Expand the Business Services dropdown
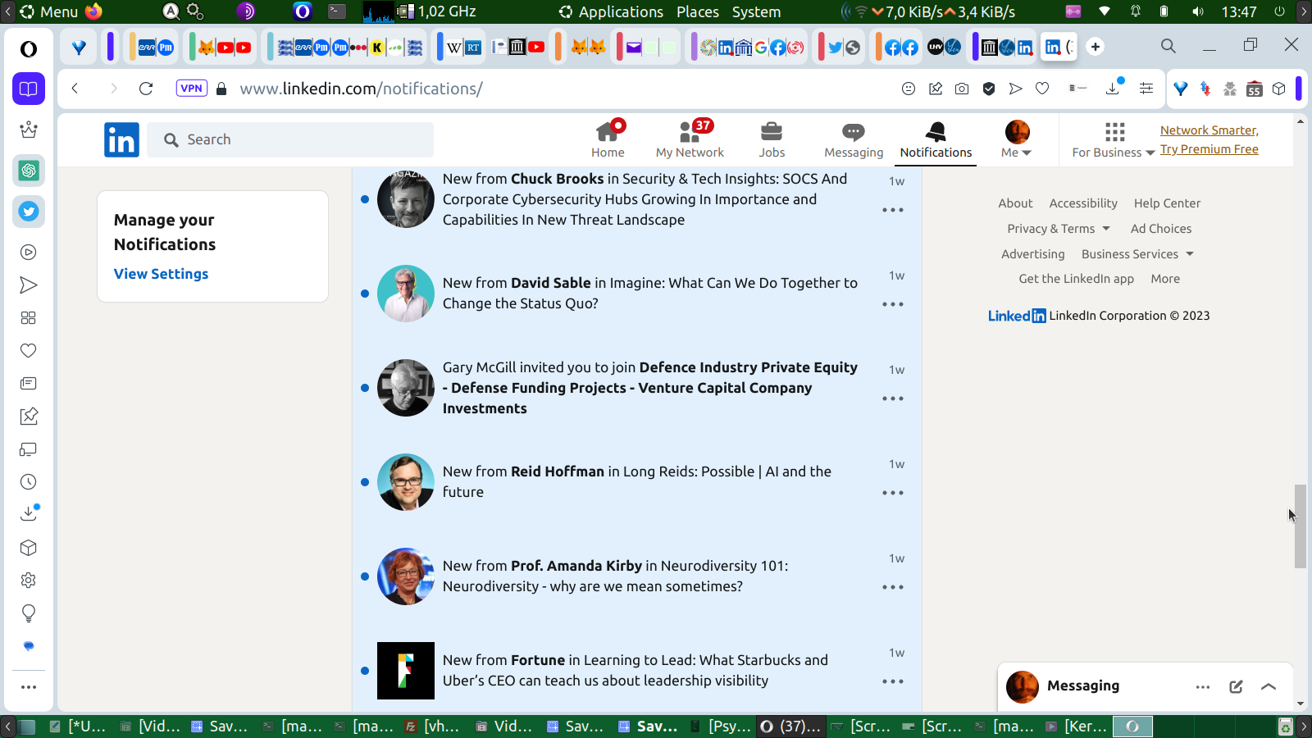 (1137, 254)
